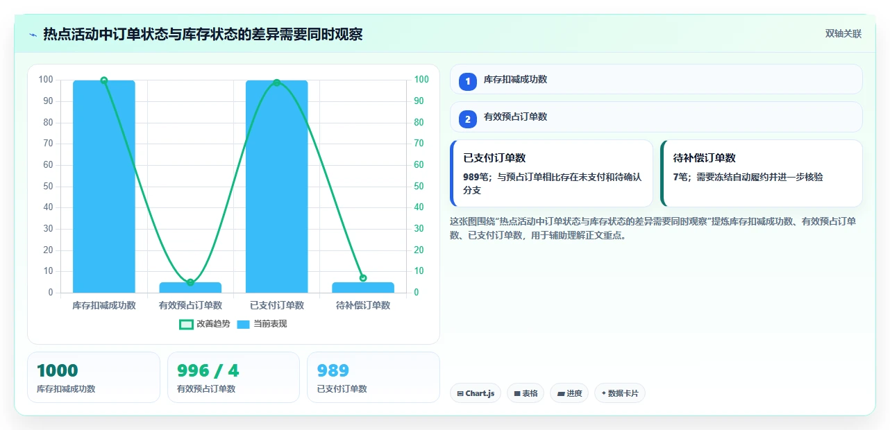Click the 进度 tag
This screenshot has width=890, height=430.
click(569, 393)
